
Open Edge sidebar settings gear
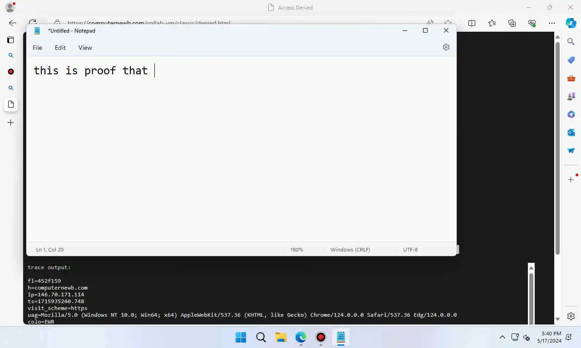click(x=571, y=316)
